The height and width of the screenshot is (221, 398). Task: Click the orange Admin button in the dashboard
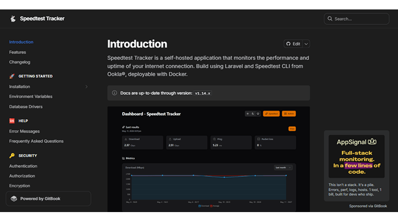289,114
